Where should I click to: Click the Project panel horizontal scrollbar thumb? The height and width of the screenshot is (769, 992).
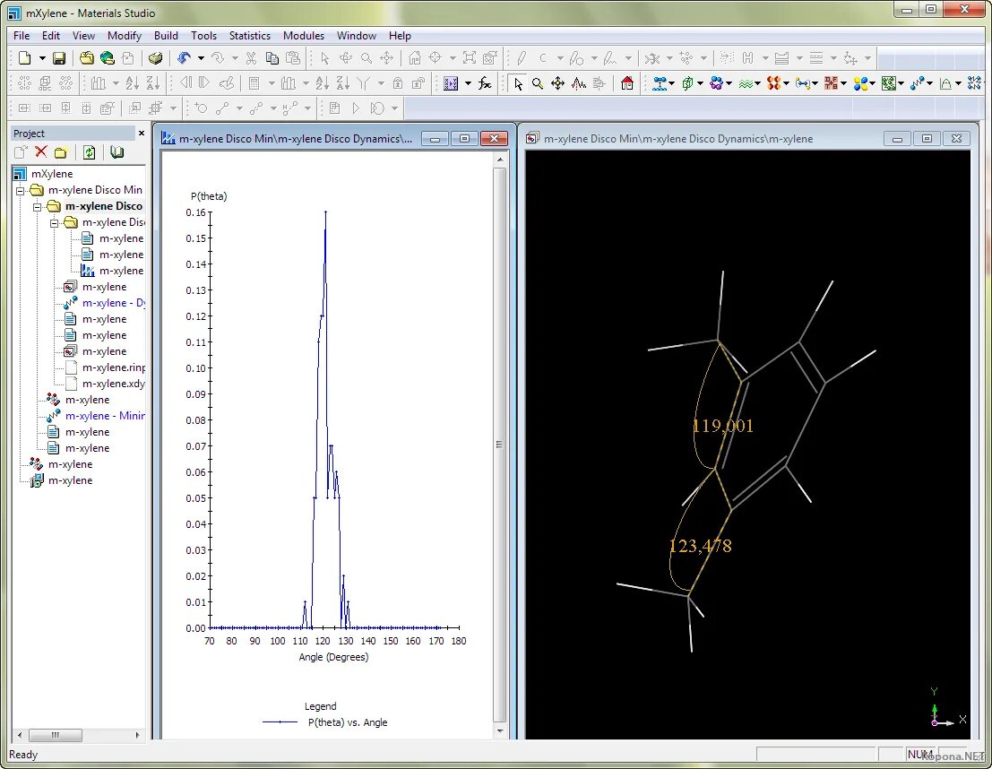[56, 735]
